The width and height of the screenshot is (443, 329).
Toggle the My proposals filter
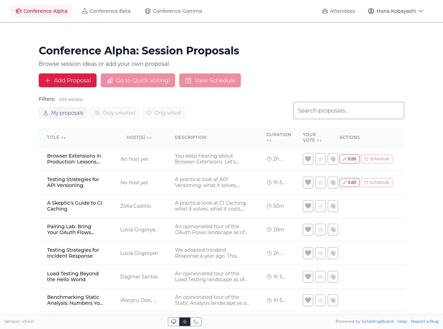pyautogui.click(x=63, y=113)
